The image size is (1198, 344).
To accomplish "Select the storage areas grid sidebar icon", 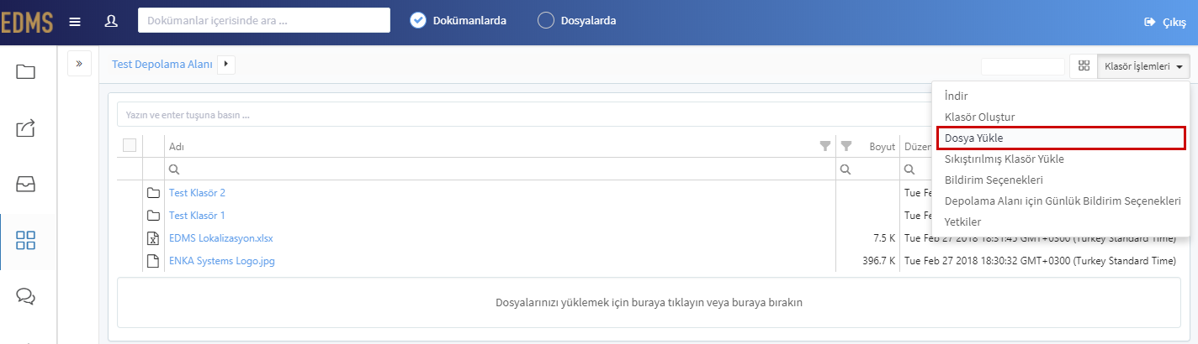I will coord(26,240).
